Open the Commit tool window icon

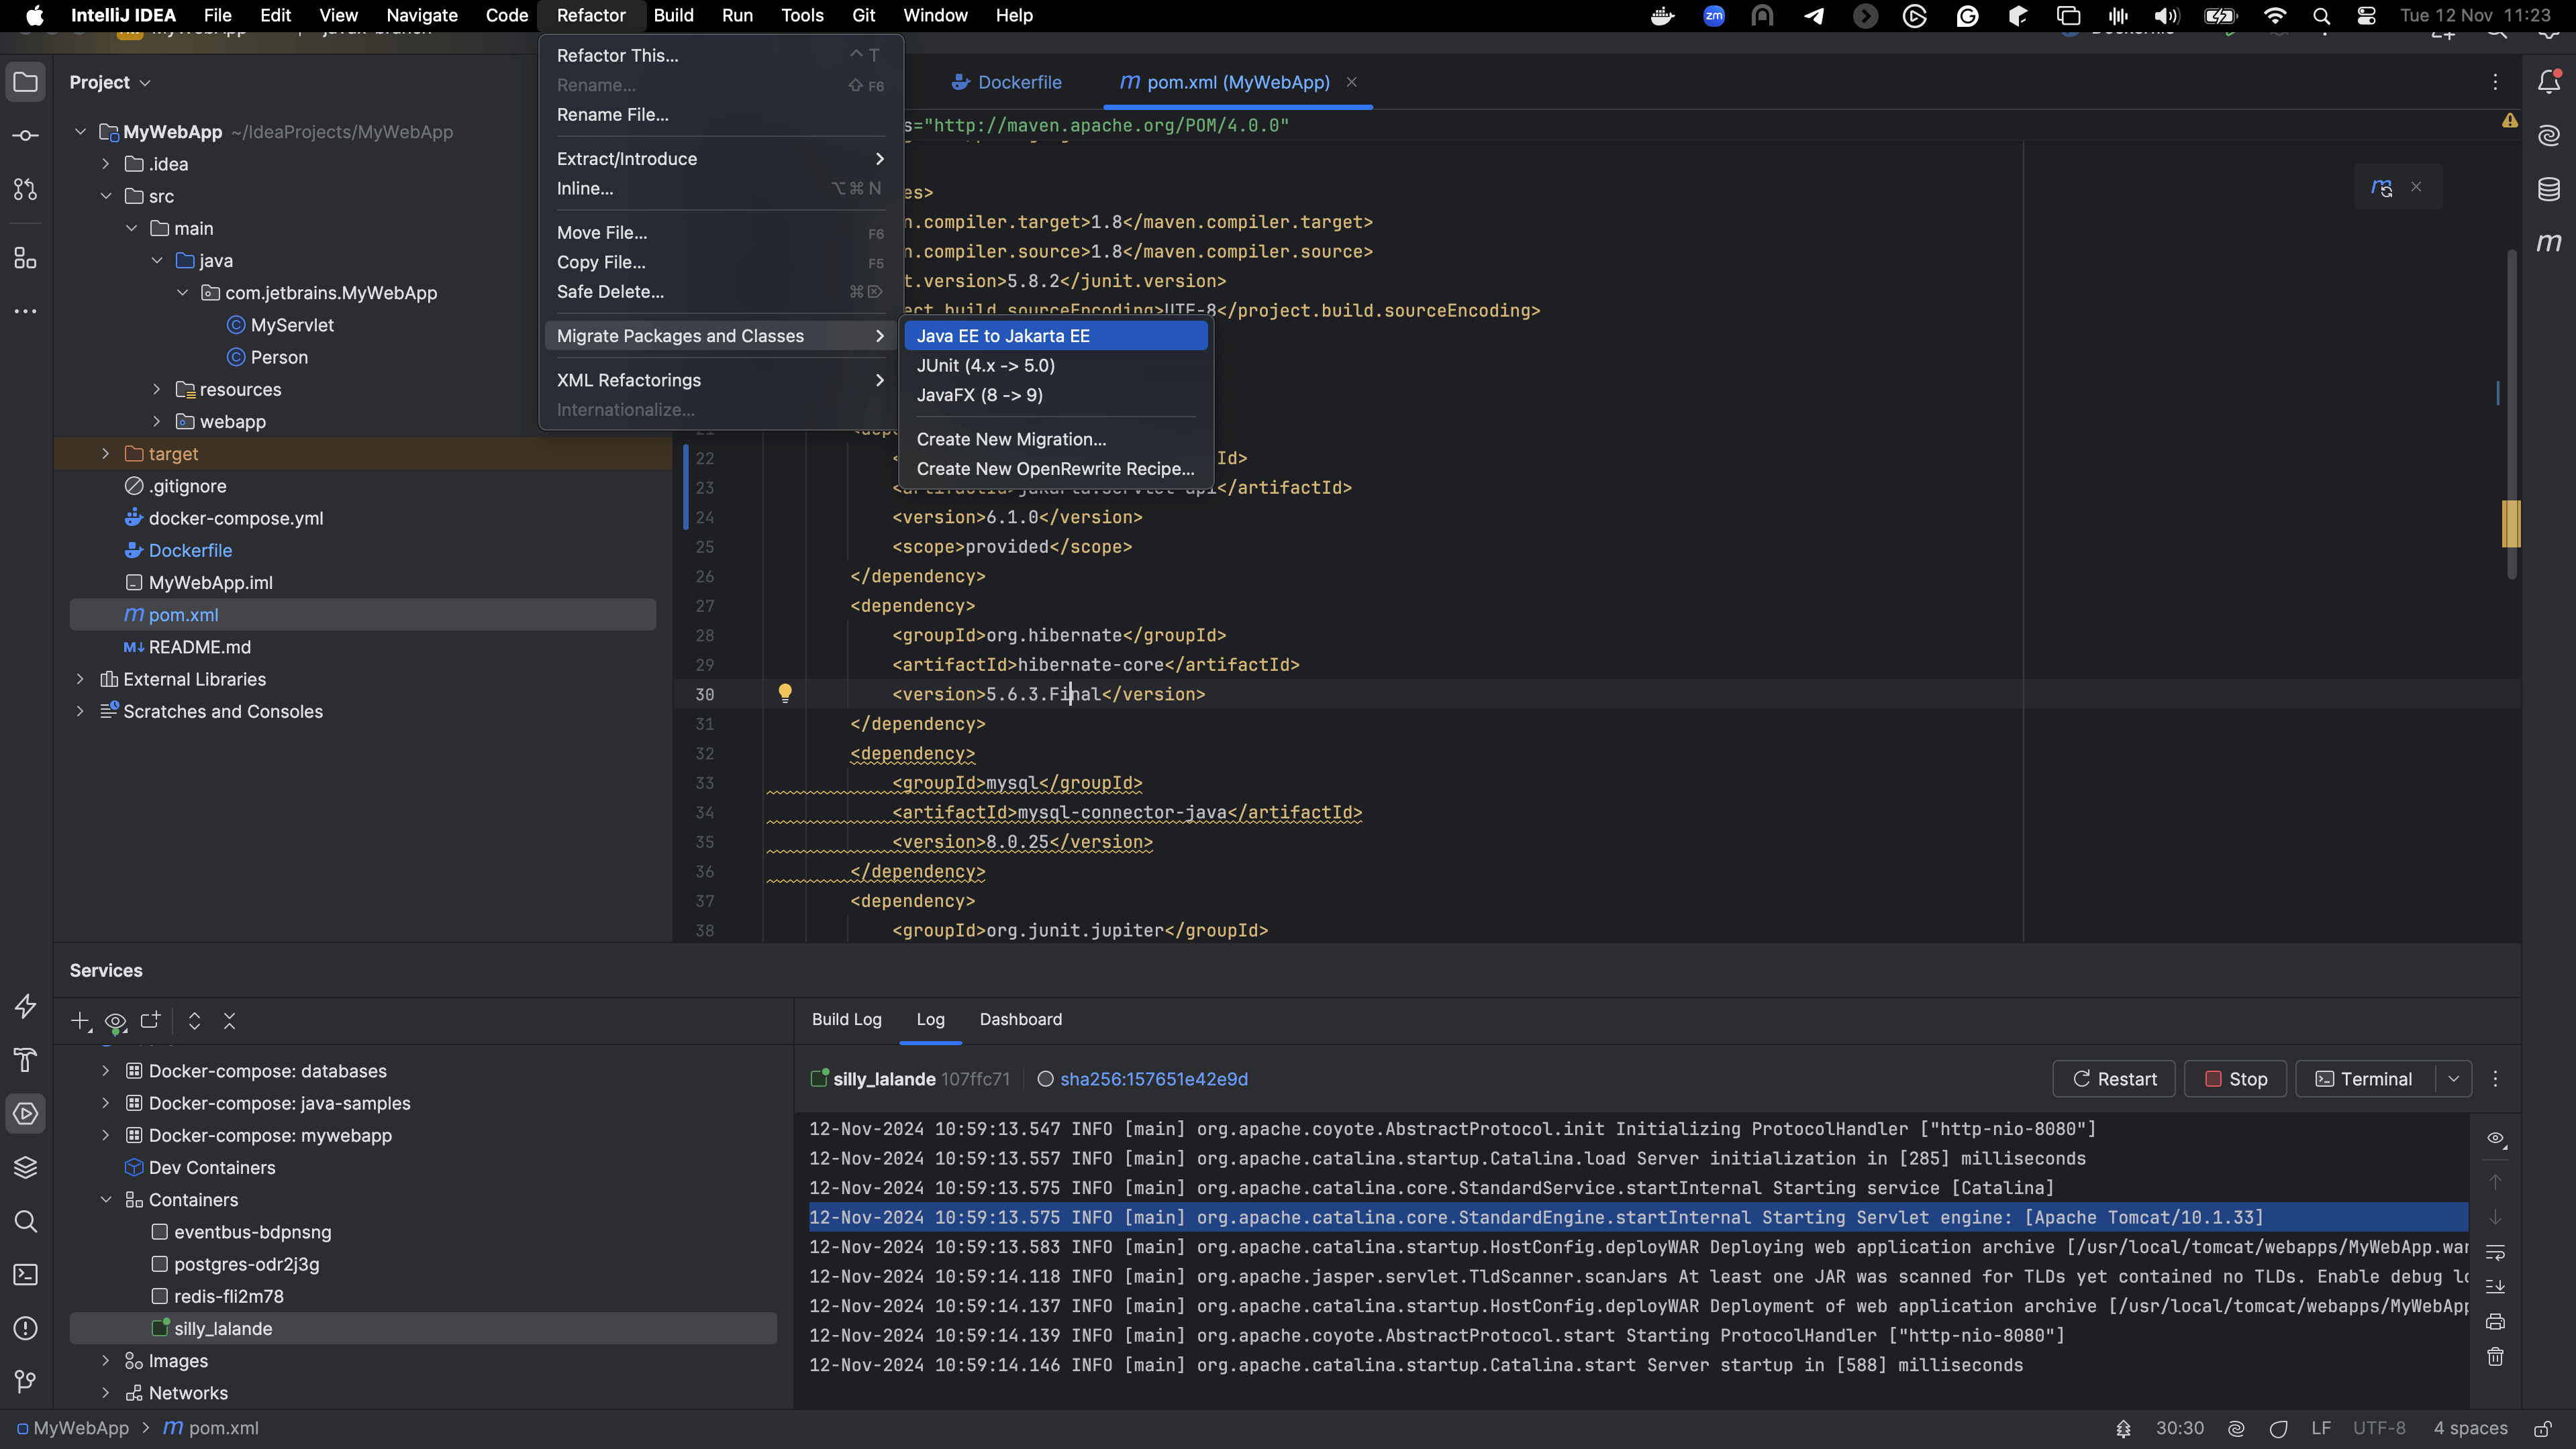coord(26,136)
